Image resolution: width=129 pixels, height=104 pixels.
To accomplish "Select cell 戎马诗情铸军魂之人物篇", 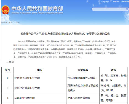I will pos(83,78).
